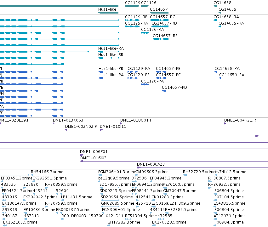Click transcript Hus1-like-RA label
The image size is (268, 227).
111,48
